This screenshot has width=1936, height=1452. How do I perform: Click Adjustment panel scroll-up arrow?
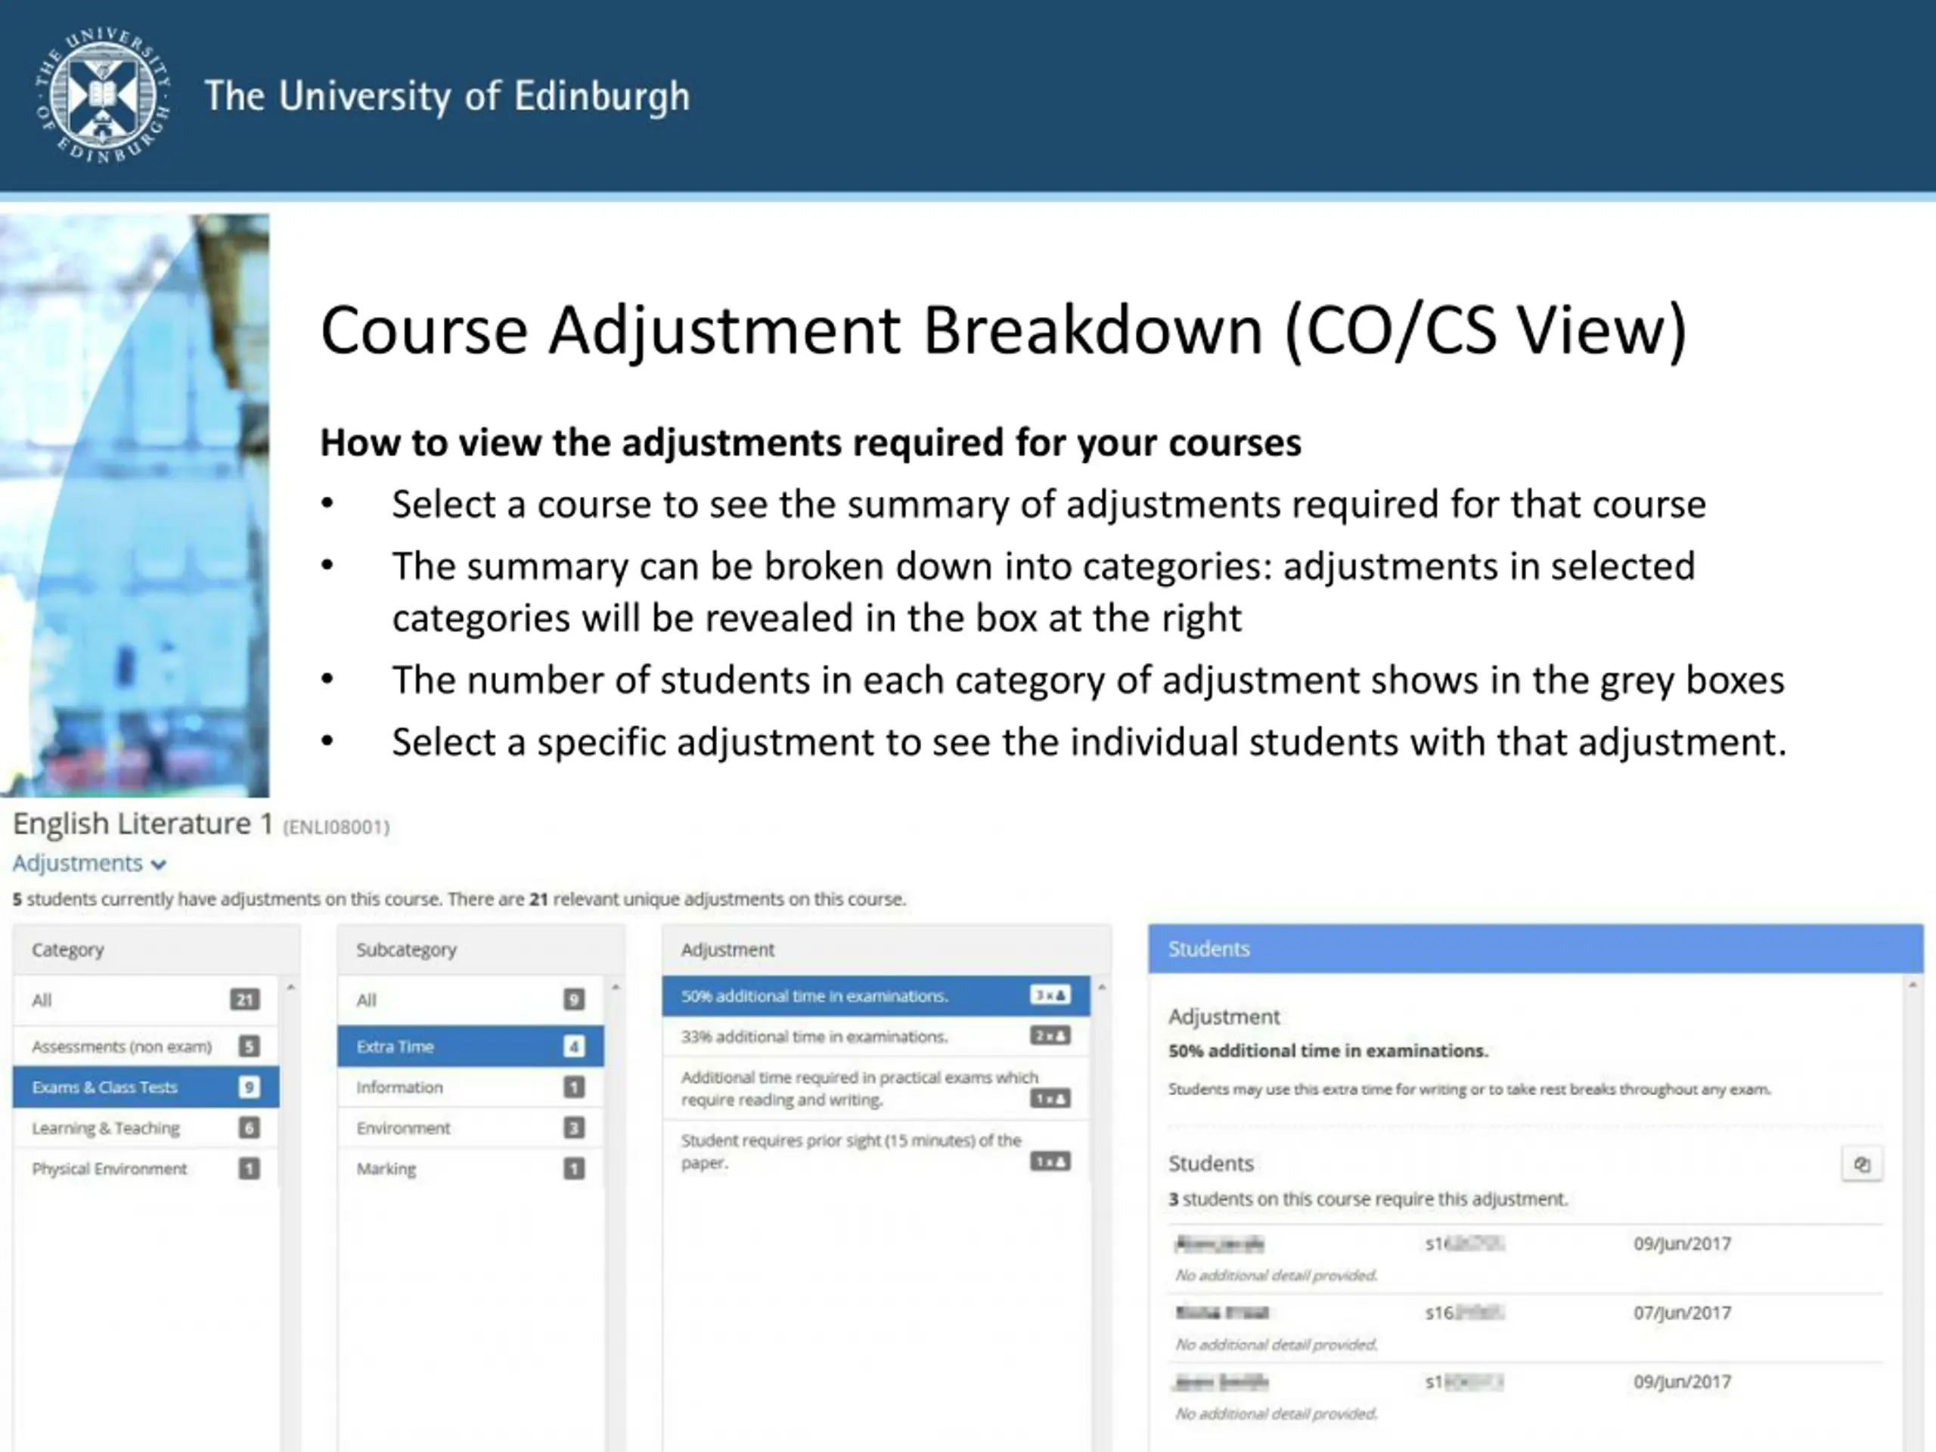point(1102,988)
